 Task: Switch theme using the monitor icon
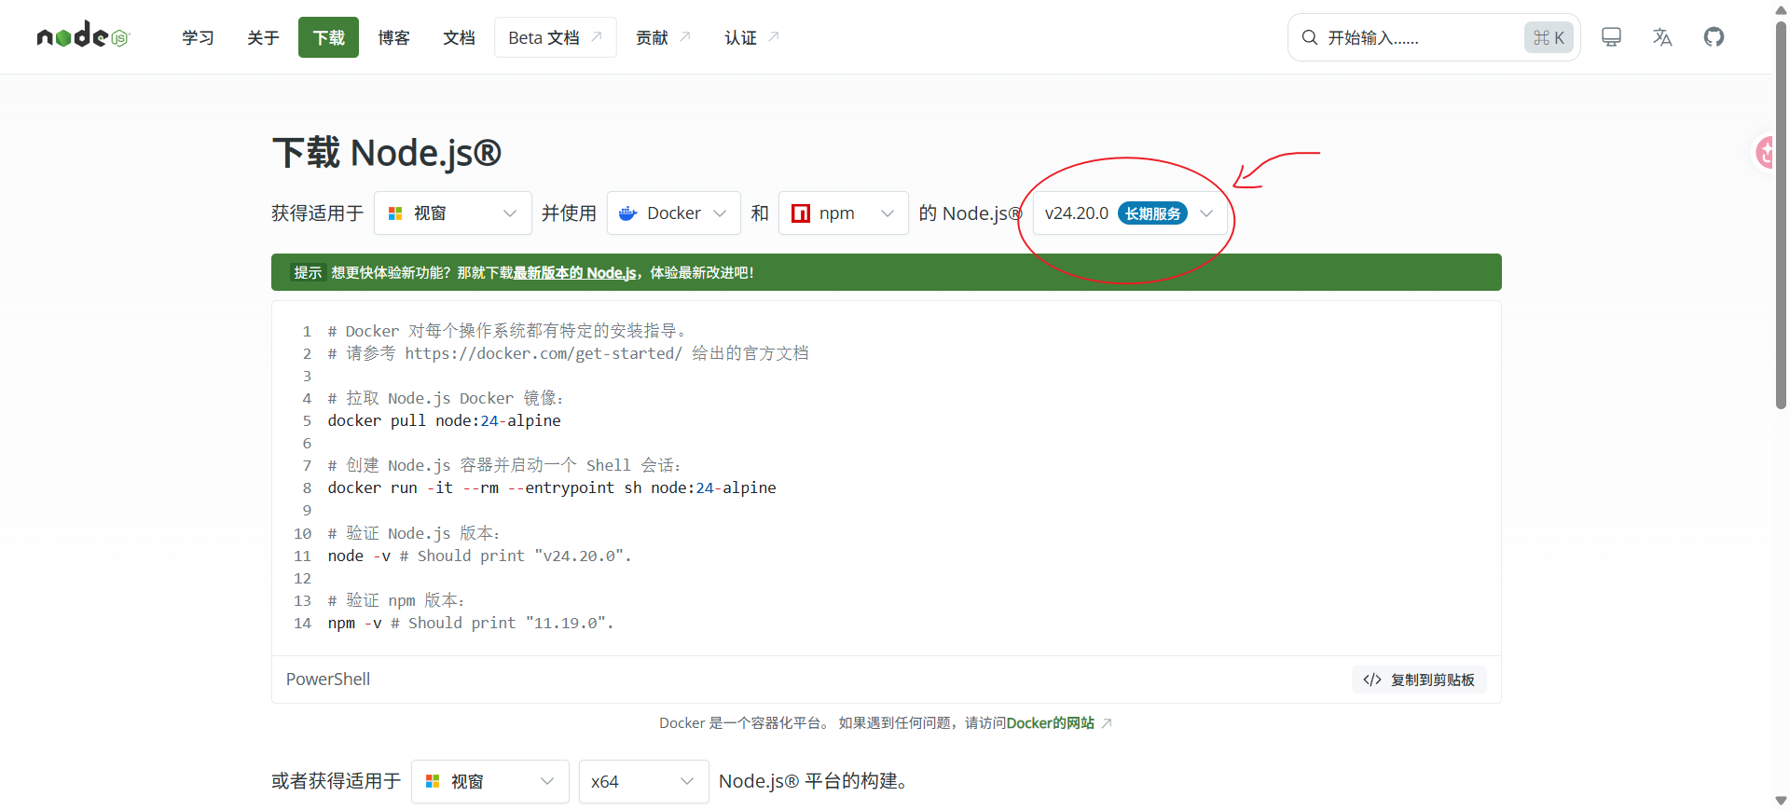coord(1611,37)
